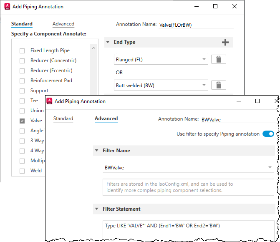Click the Annotation Name field containing Valve(FLOrBW)
The image size is (280, 242).
(x=196, y=25)
